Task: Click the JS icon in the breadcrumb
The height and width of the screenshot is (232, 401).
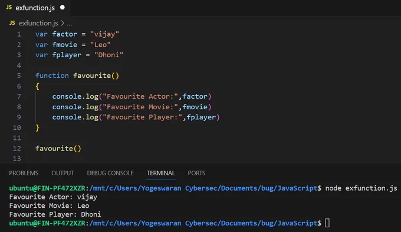Action: click(12, 23)
